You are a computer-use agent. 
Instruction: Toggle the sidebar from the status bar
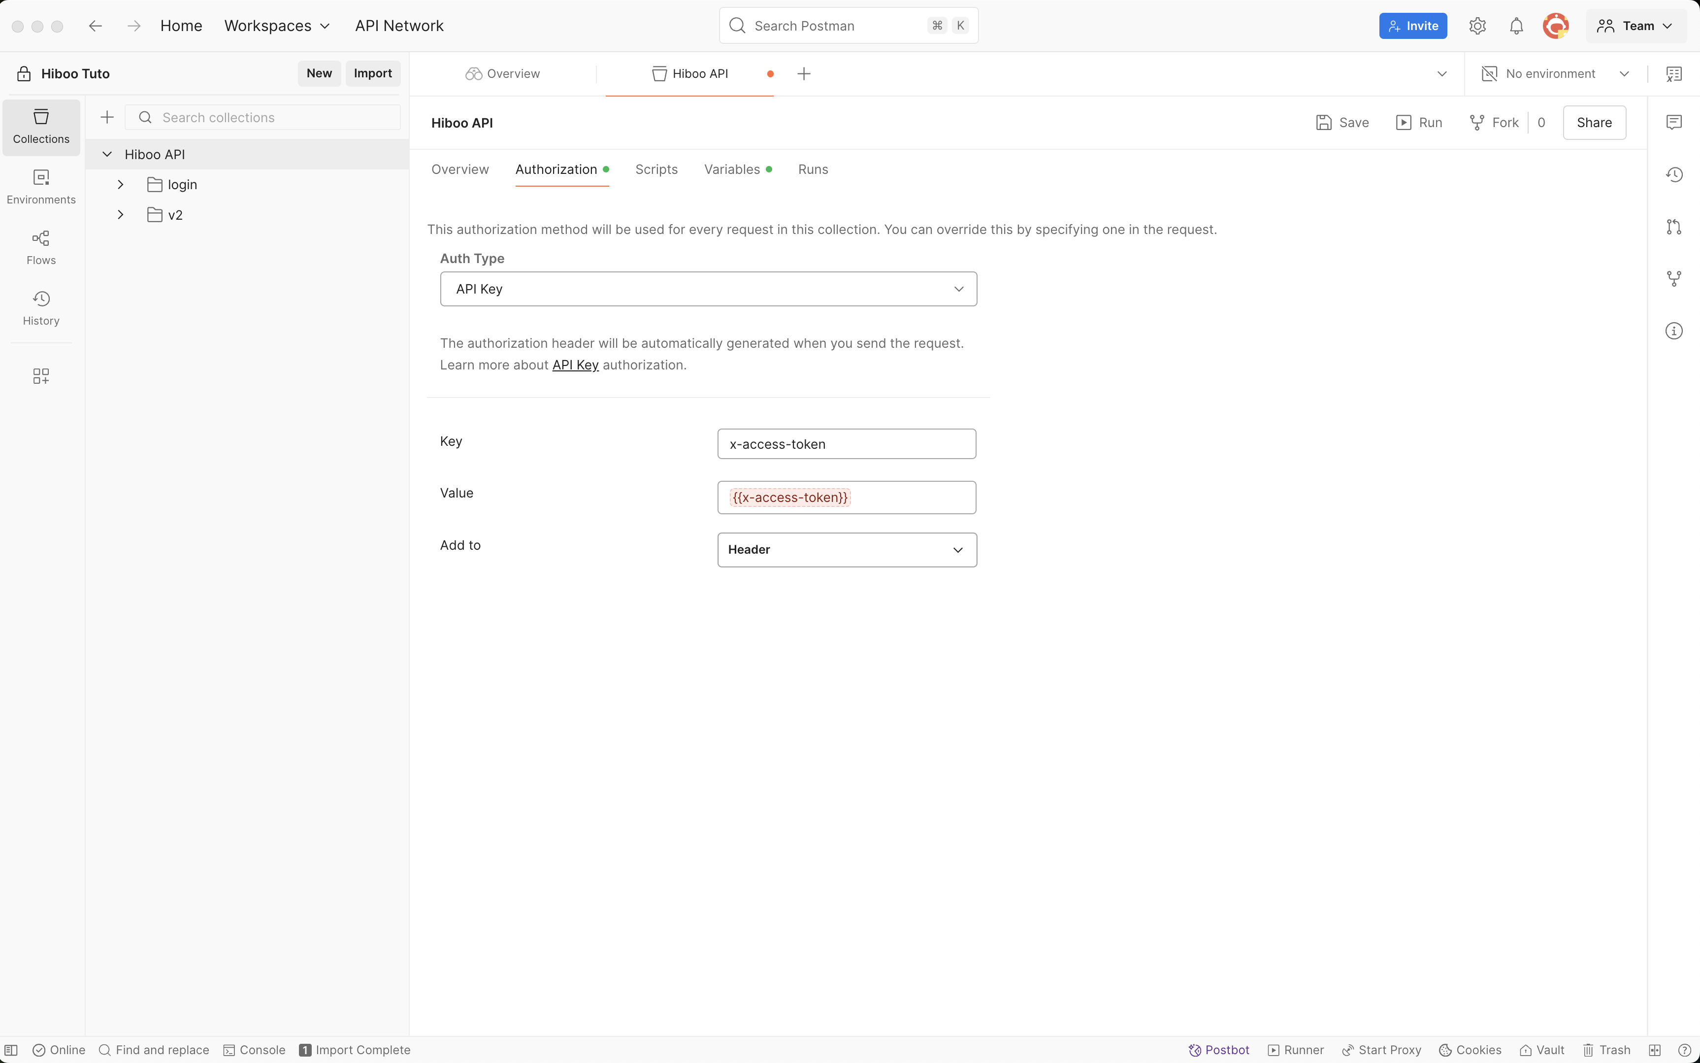click(11, 1050)
